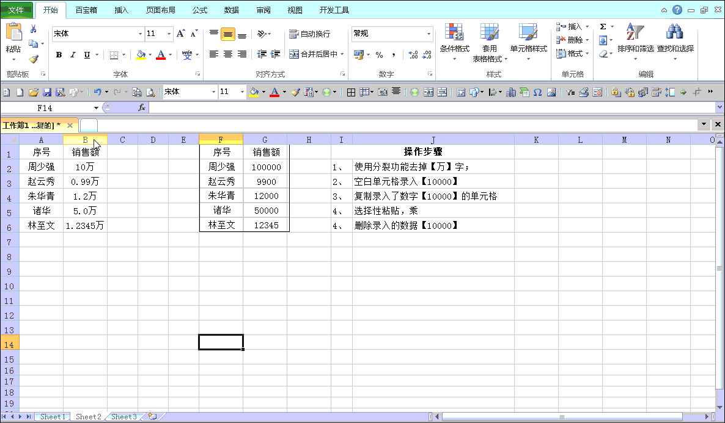Expand Merge and Center 合并后居中 arrow
Screen dimensions: 725x423
[342, 54]
